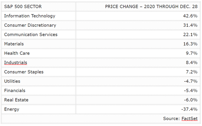Click the Consumer Discretionary sector cell

coord(30,25)
